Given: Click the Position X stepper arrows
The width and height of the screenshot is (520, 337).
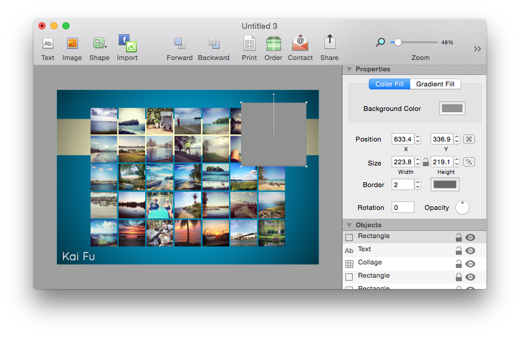Looking at the screenshot, I should pyautogui.click(x=418, y=139).
